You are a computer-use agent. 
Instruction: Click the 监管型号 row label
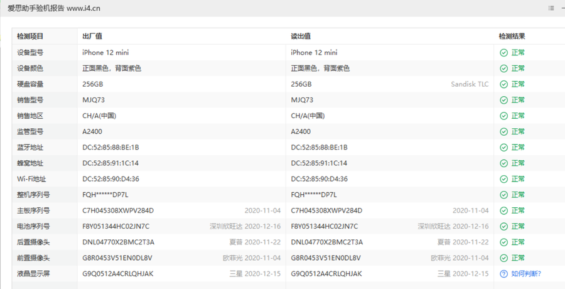pos(30,132)
